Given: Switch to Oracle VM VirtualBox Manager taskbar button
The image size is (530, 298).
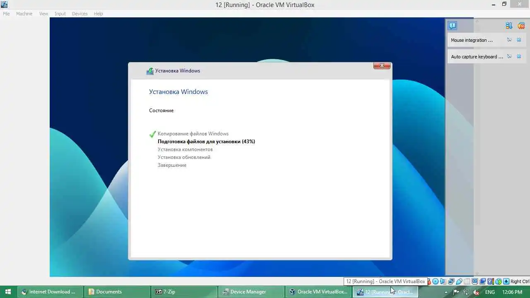Looking at the screenshot, I should [318, 292].
